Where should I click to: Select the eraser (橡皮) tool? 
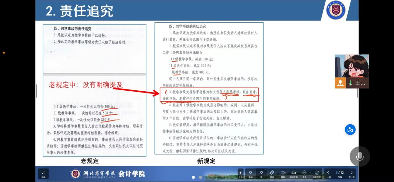coord(272,173)
